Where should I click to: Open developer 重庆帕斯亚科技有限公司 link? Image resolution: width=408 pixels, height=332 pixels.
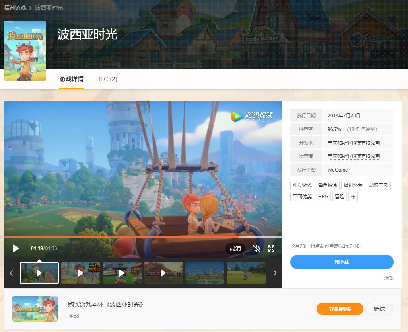354,143
